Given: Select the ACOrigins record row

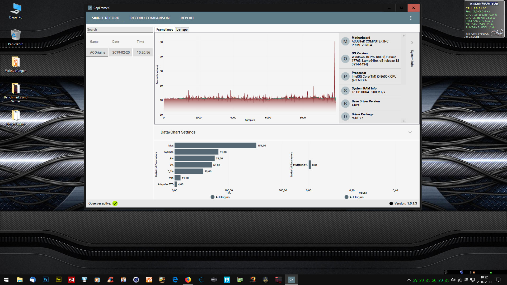Looking at the screenshot, I should 97,52.
